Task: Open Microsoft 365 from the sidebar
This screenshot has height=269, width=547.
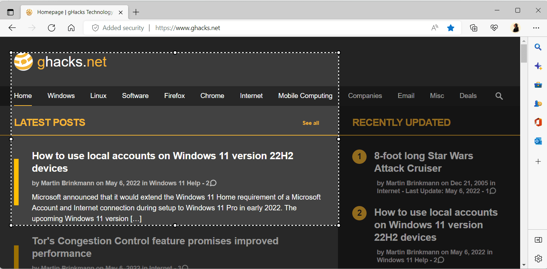Action: [x=538, y=122]
